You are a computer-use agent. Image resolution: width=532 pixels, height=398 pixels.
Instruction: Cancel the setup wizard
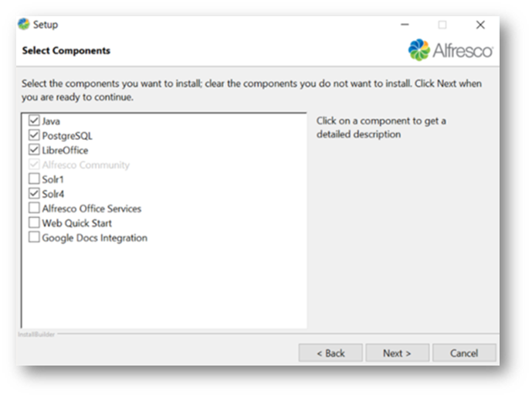click(463, 353)
